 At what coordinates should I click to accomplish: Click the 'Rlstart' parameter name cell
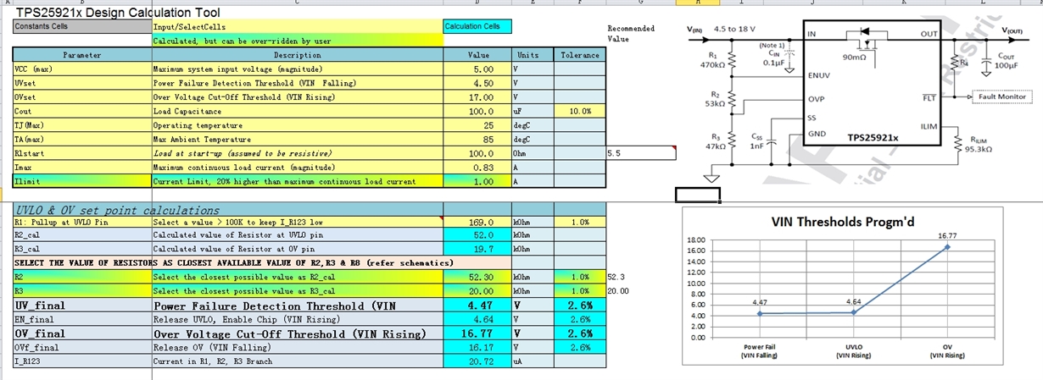click(82, 153)
